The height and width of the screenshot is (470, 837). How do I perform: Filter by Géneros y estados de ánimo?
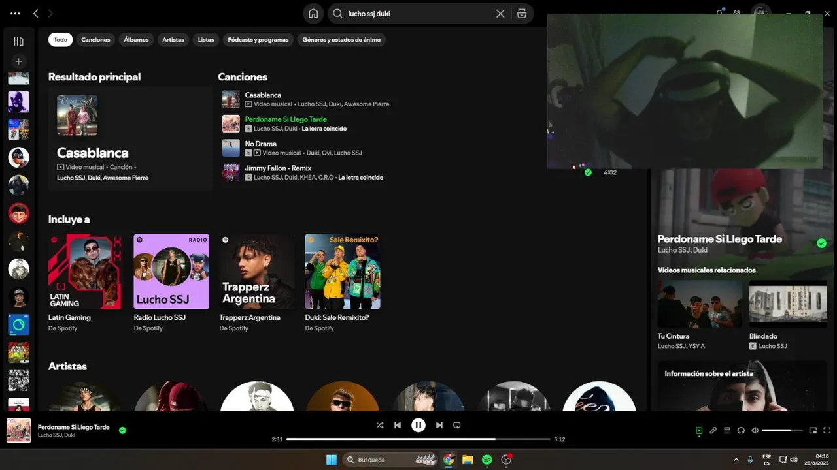pyautogui.click(x=341, y=40)
